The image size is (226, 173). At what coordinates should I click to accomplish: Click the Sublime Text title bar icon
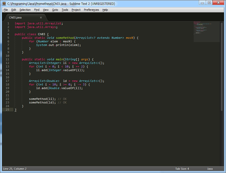4,4
